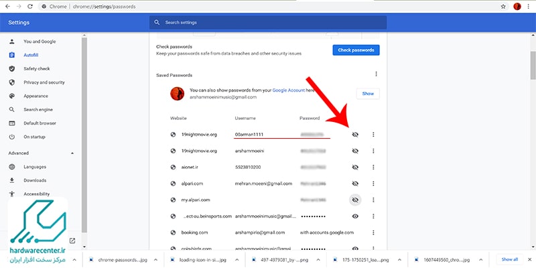Open more actions for beinsports.com entry
Image resolution: width=536 pixels, height=268 pixels.
(373, 216)
